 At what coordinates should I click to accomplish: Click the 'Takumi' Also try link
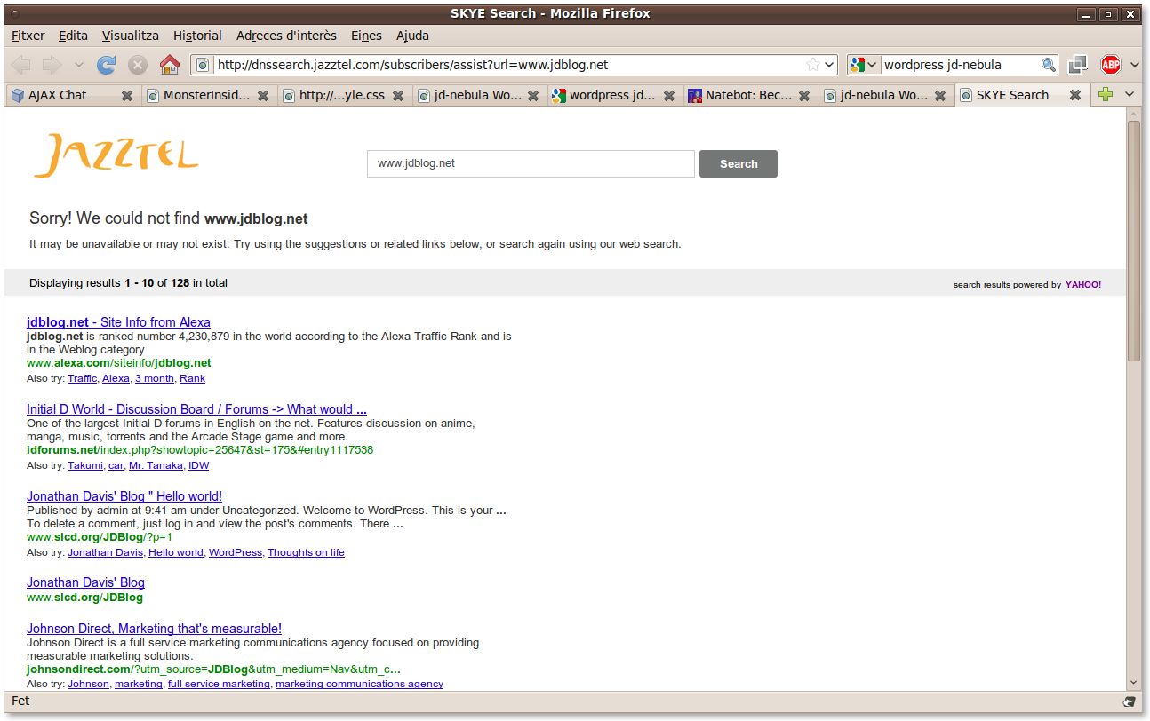pyautogui.click(x=85, y=465)
